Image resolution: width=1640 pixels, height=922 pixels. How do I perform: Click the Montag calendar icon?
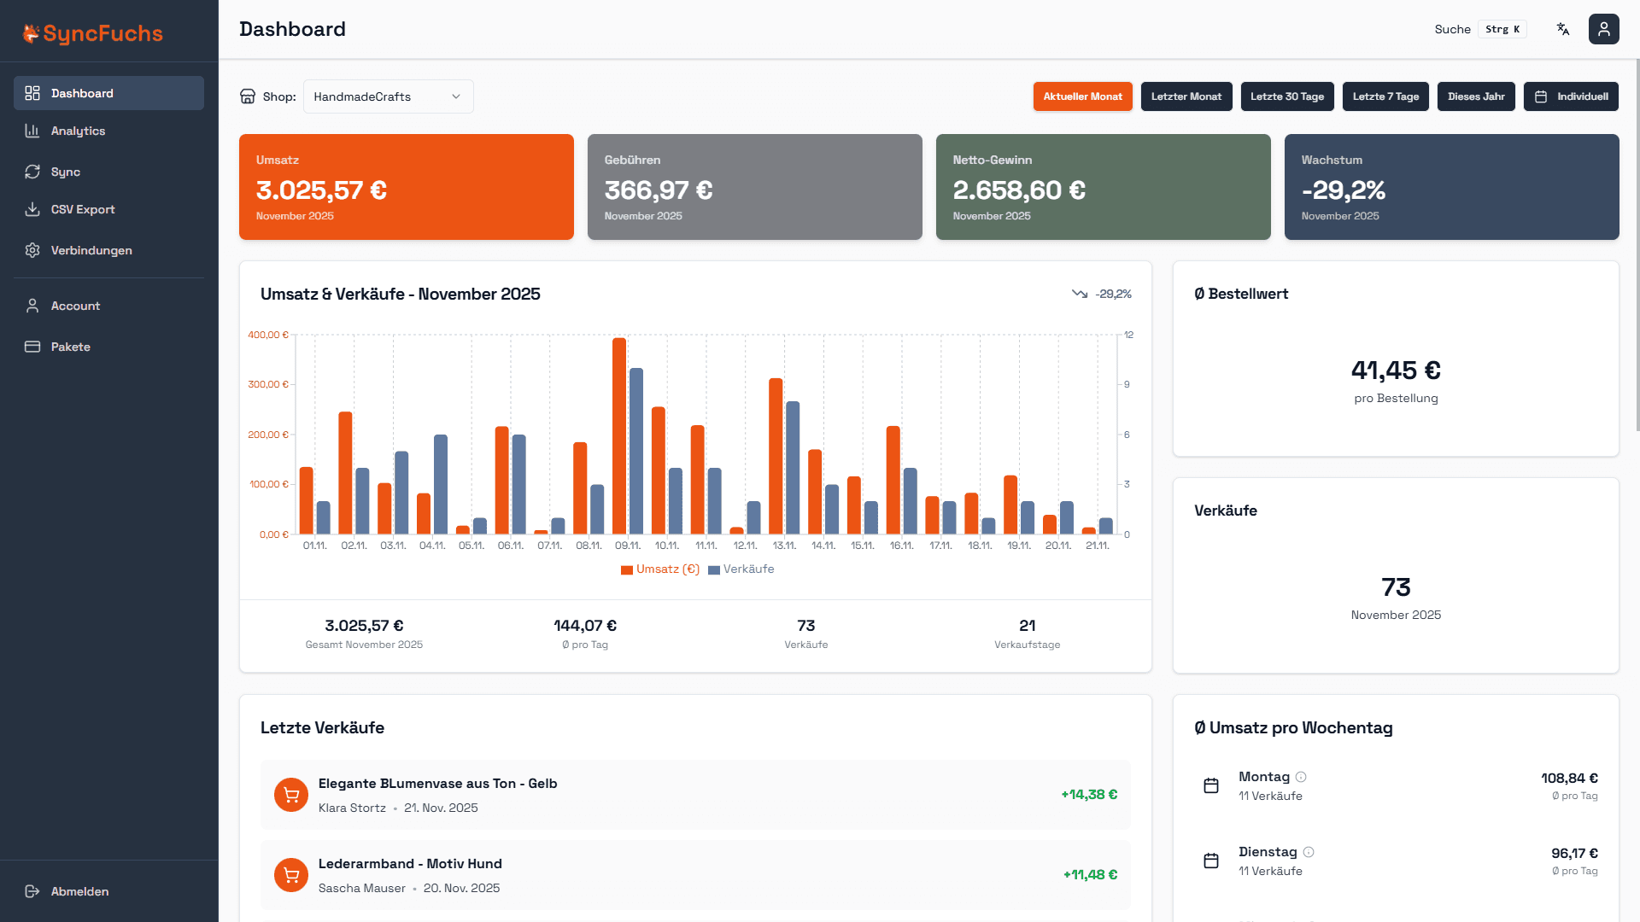[x=1211, y=785]
